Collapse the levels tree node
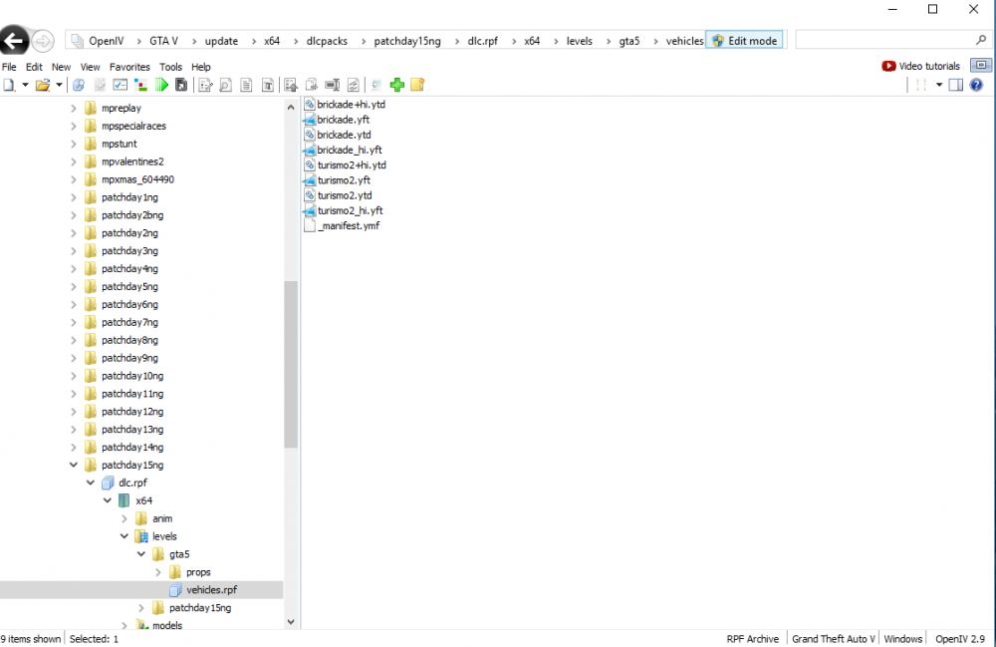This screenshot has width=996, height=647. tap(124, 535)
